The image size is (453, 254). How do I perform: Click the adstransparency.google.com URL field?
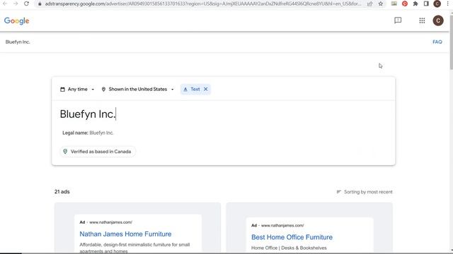coord(203,4)
